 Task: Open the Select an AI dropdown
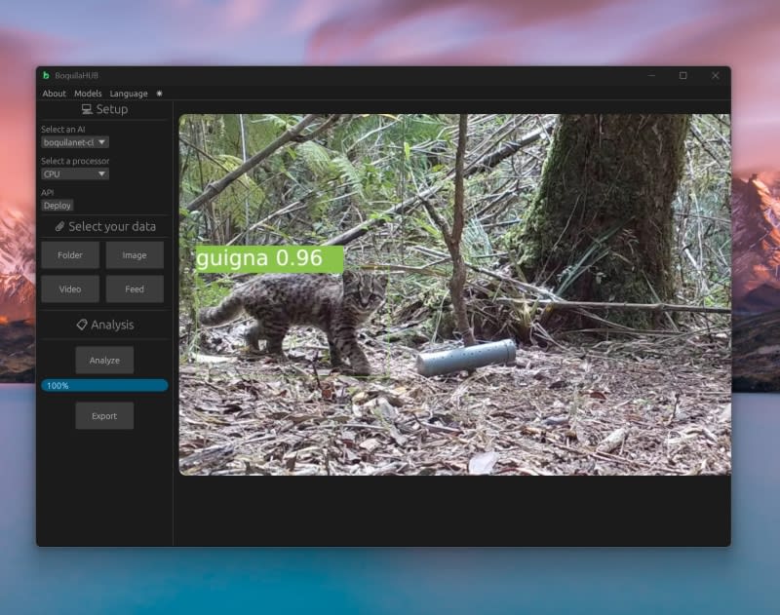coord(75,142)
